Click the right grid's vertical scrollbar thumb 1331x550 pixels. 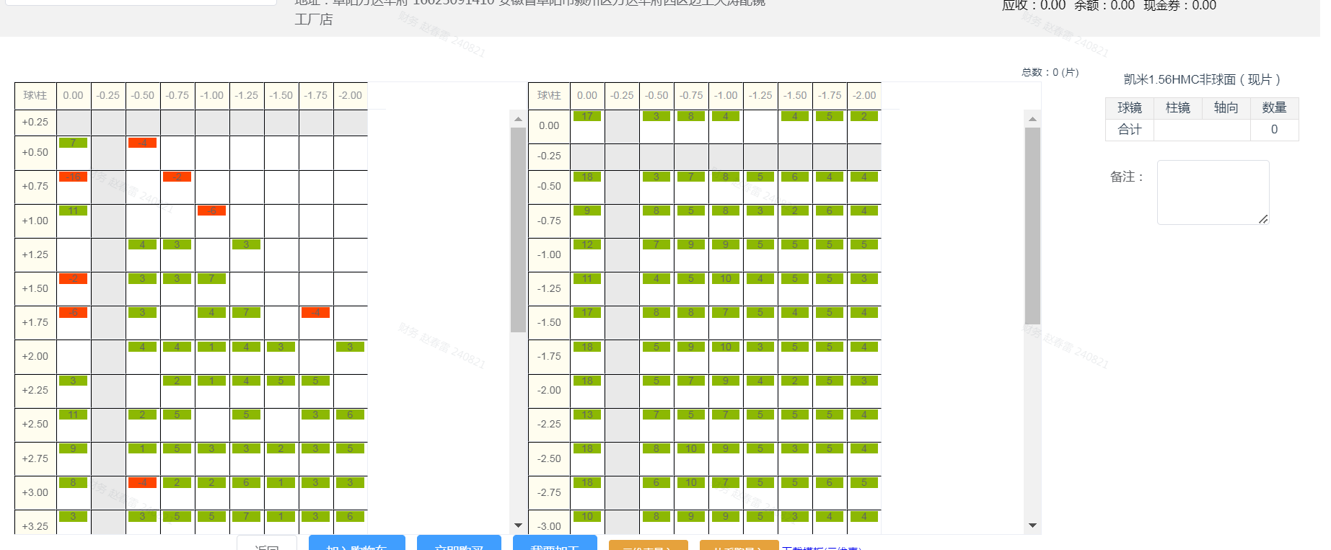1032,225
